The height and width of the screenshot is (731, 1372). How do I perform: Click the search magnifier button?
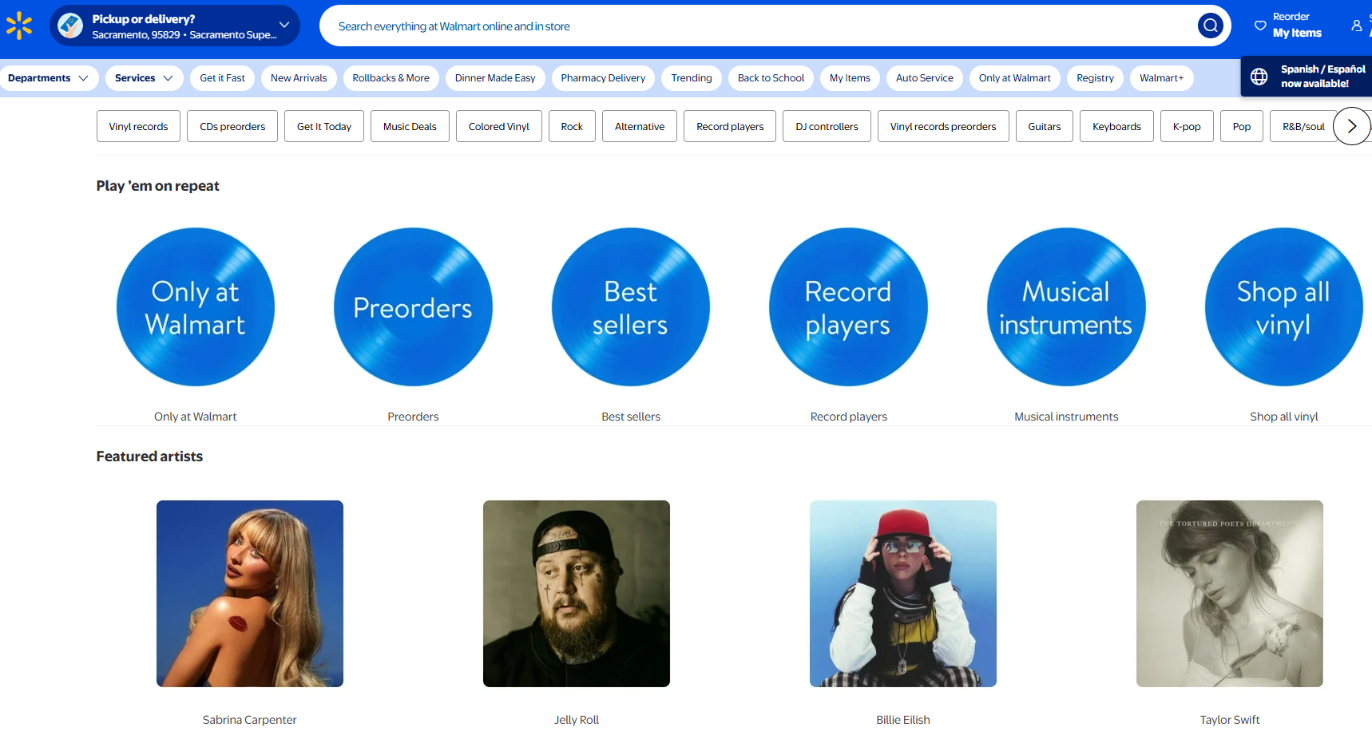[1210, 26]
